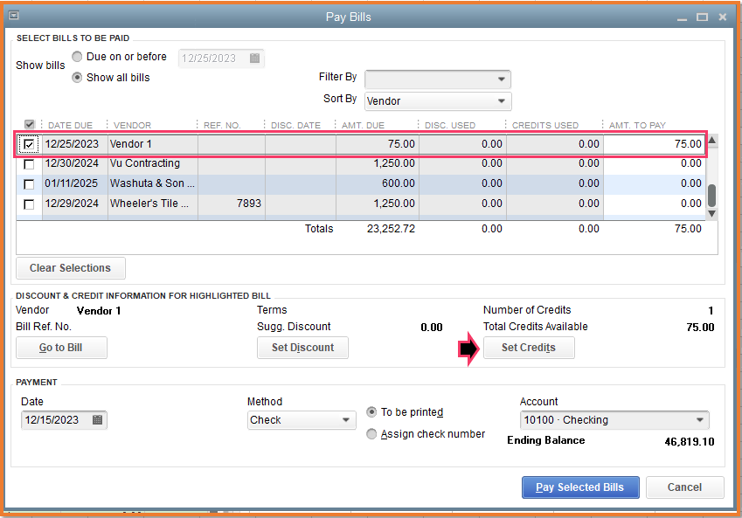This screenshot has height=518, width=742.
Task: Click ref number 7893 cell
Action: [232, 204]
